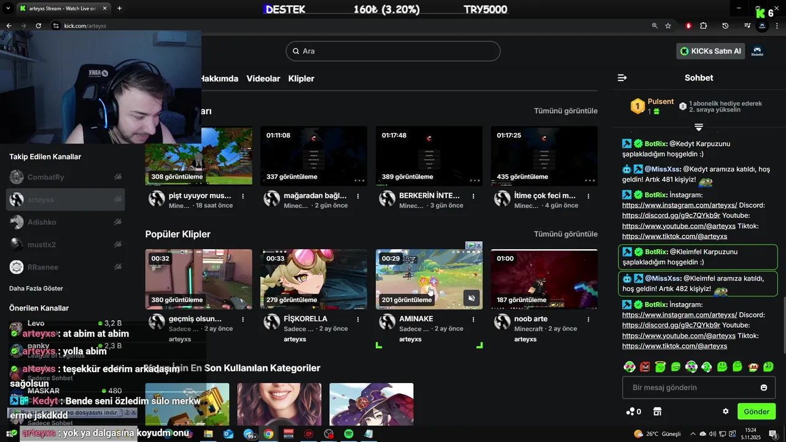The height and width of the screenshot is (442, 786).
Task: Switch to the Videolar tab
Action: 263,79
